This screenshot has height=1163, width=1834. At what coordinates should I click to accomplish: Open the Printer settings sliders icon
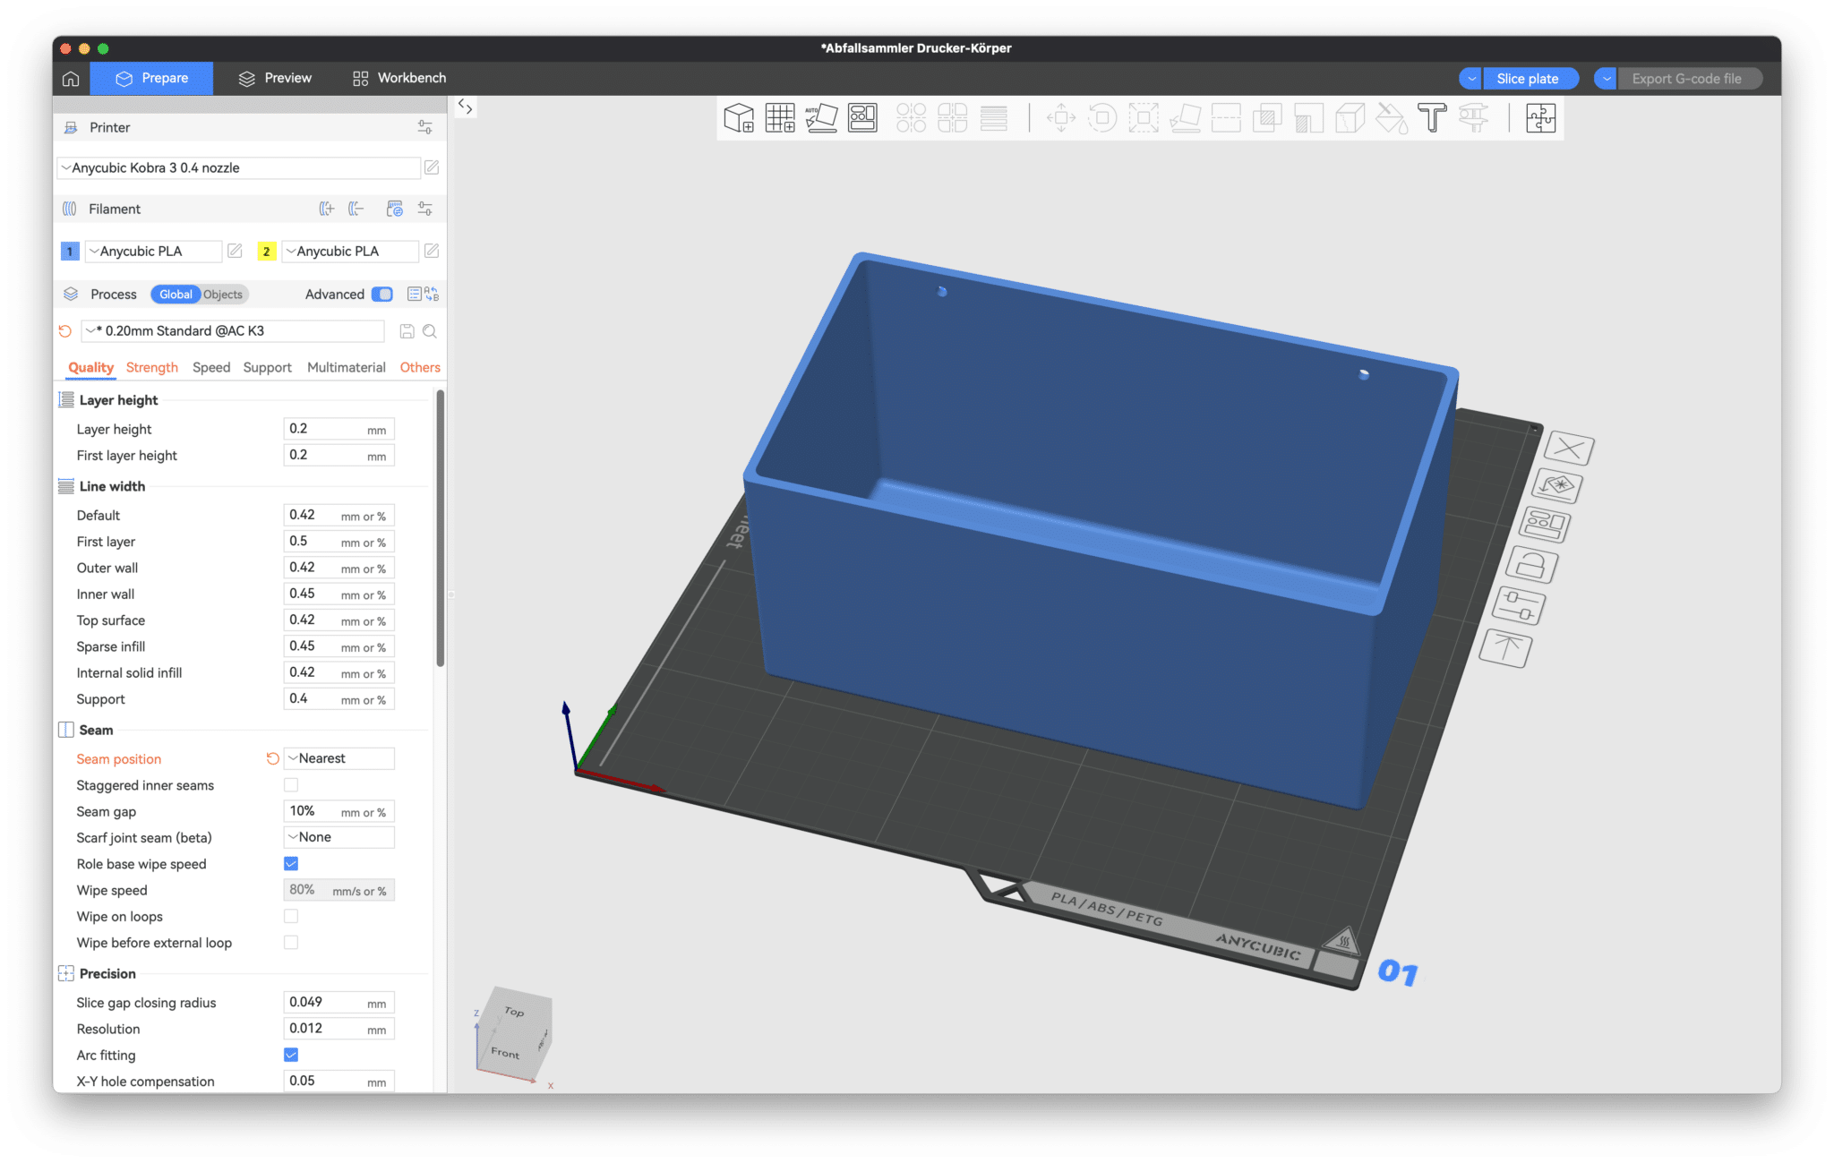point(425,127)
